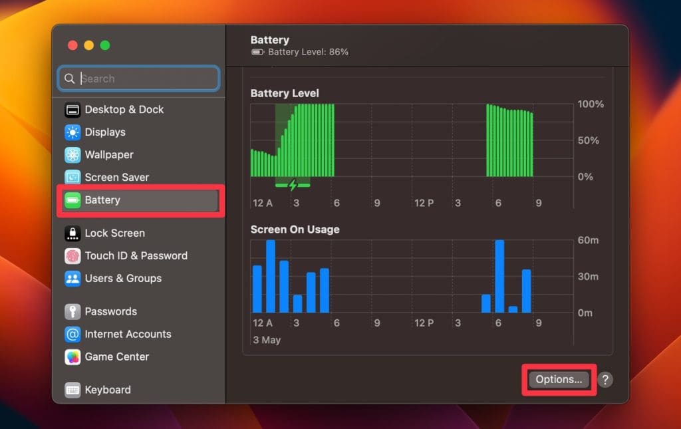681x429 pixels.
Task: Open Desktop & Dock settings icon
Action: point(72,110)
